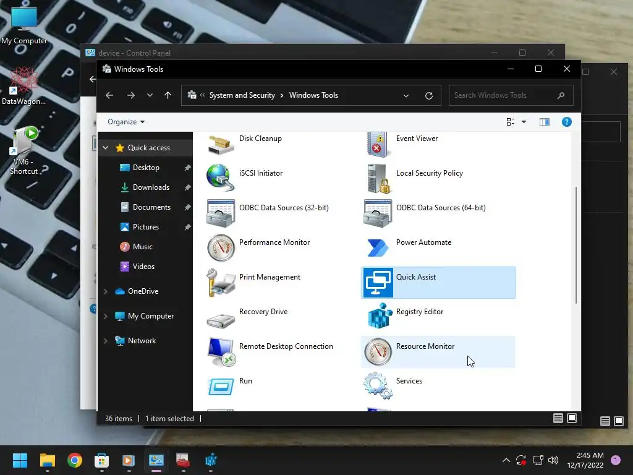Select ODBC Data Sources (32-bit) icon
Viewport: 633px width, 475px height.
click(x=221, y=213)
